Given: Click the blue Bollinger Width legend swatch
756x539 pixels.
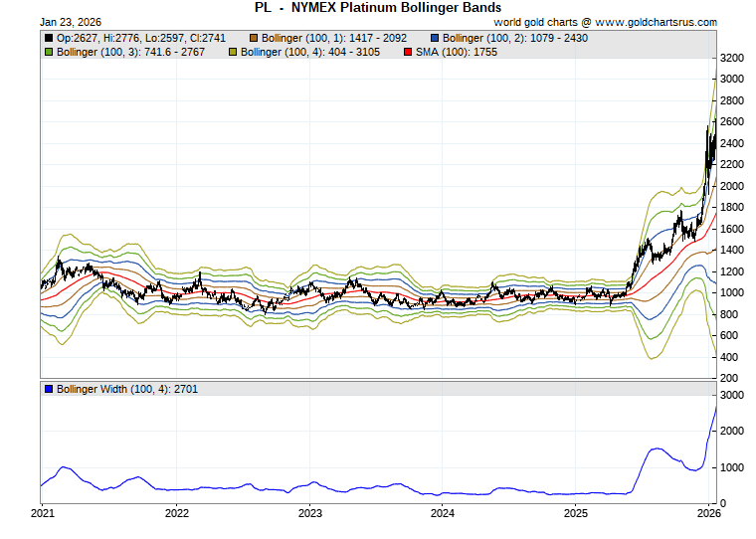Looking at the screenshot, I should (x=49, y=389).
